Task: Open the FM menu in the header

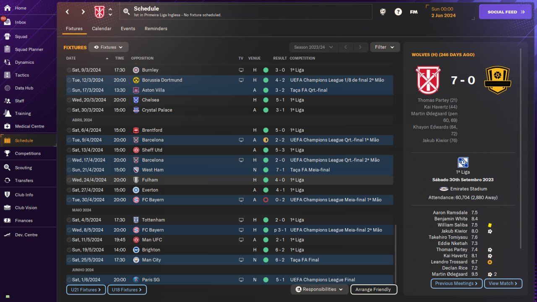Action: (414, 12)
